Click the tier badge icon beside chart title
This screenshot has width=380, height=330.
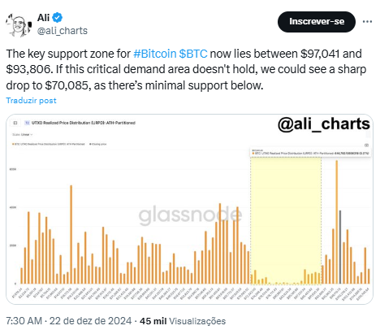27,123
